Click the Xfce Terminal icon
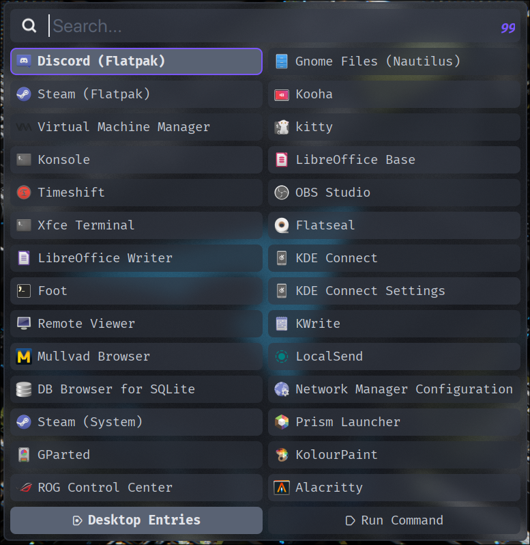 pyautogui.click(x=24, y=225)
